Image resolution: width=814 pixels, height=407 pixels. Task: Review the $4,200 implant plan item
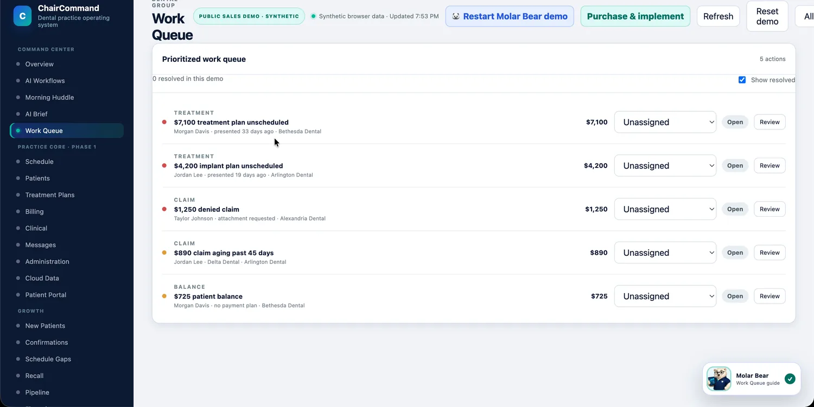tap(770, 166)
